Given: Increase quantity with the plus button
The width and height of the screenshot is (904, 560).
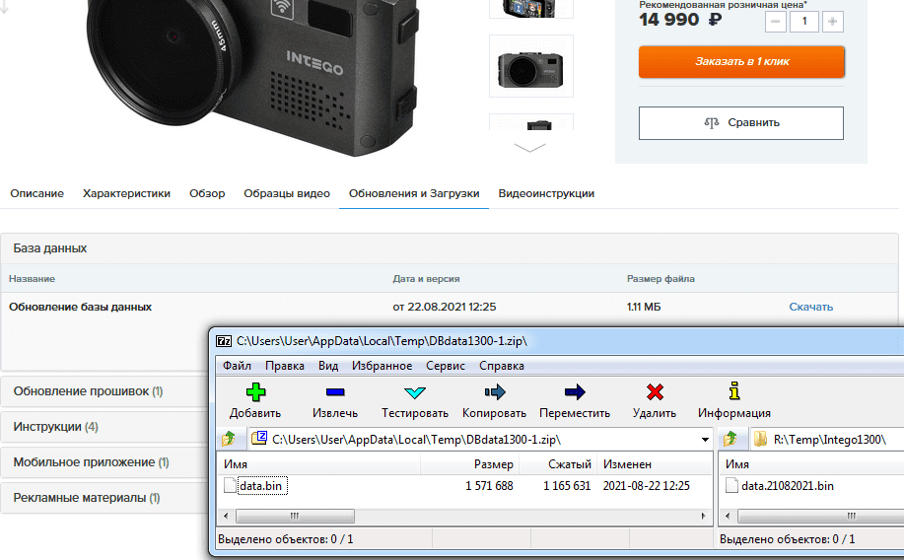Looking at the screenshot, I should [832, 22].
